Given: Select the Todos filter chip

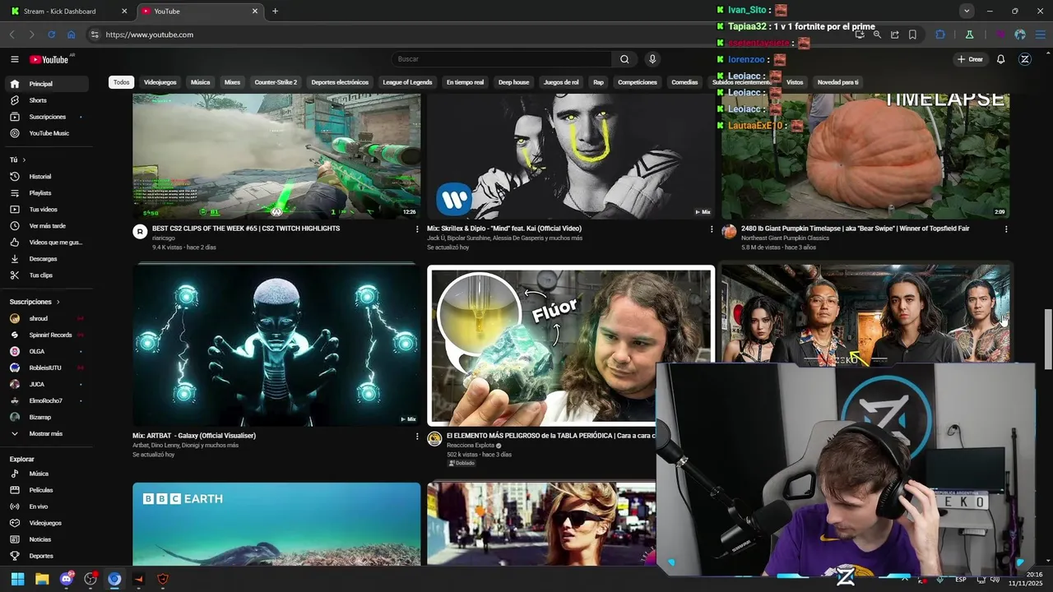Looking at the screenshot, I should [121, 82].
